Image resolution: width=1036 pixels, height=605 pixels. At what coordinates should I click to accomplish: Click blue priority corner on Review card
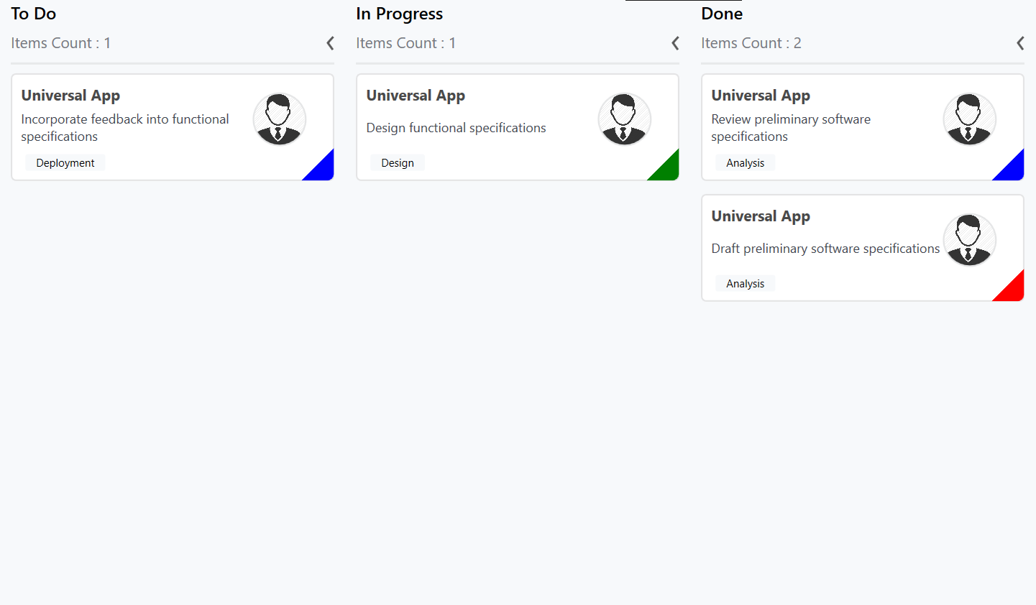1013,169
